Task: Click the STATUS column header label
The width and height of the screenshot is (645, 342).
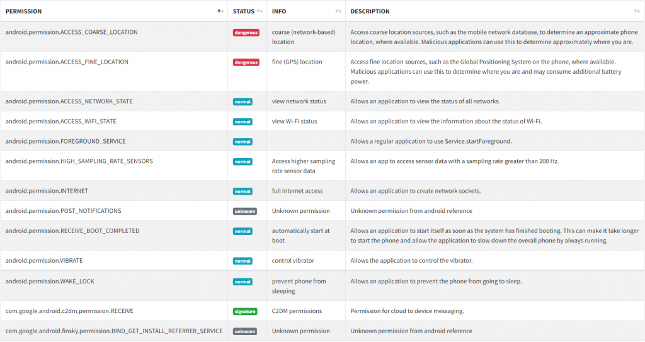Action: pos(244,11)
